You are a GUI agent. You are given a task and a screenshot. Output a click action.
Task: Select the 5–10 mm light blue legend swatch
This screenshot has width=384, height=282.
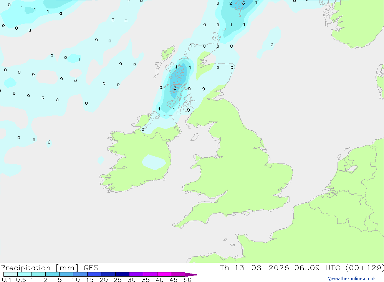[66, 274]
